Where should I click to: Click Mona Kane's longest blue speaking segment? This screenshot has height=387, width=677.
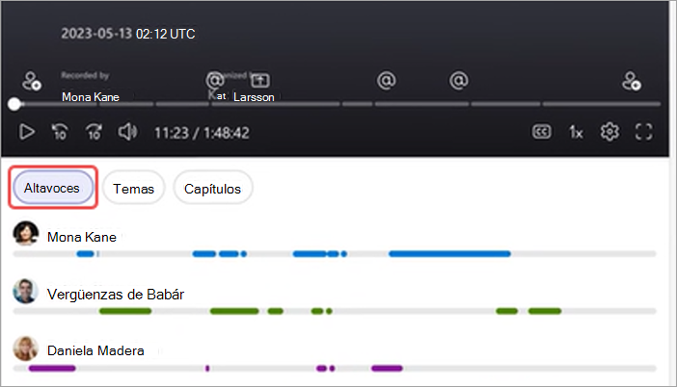[449, 254]
